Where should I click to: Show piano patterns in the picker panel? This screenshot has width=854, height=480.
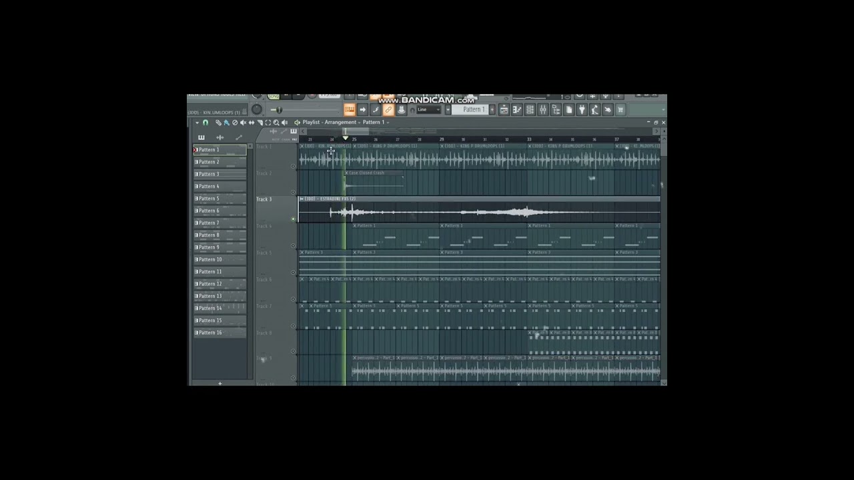[x=201, y=137]
